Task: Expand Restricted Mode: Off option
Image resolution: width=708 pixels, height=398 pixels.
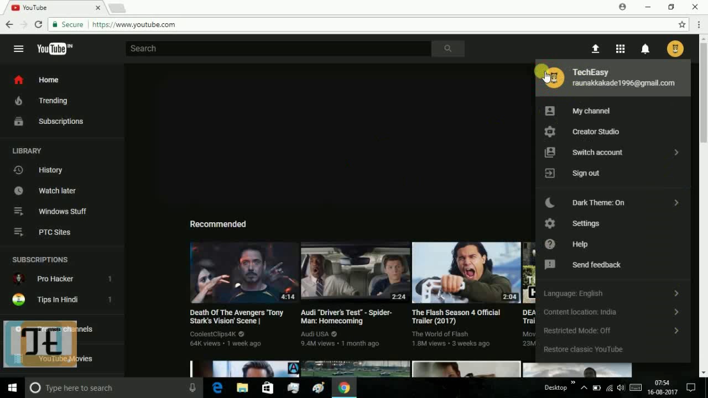Action: click(613, 331)
